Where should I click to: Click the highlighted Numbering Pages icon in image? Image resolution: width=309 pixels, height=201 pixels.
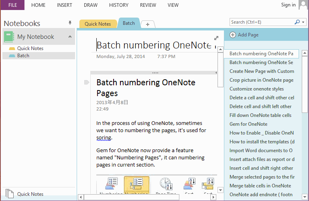(136, 185)
